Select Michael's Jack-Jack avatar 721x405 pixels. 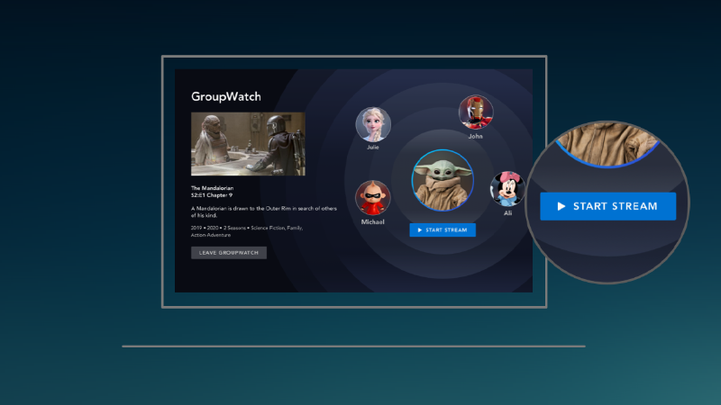[x=372, y=198]
